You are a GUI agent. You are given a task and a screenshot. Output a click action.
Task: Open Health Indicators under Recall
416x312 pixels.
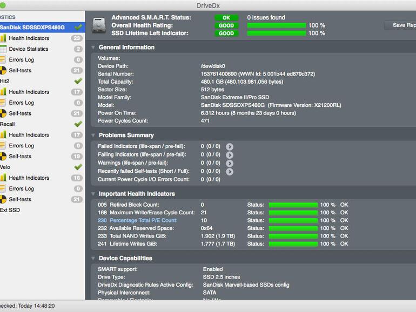pyautogui.click(x=43, y=135)
